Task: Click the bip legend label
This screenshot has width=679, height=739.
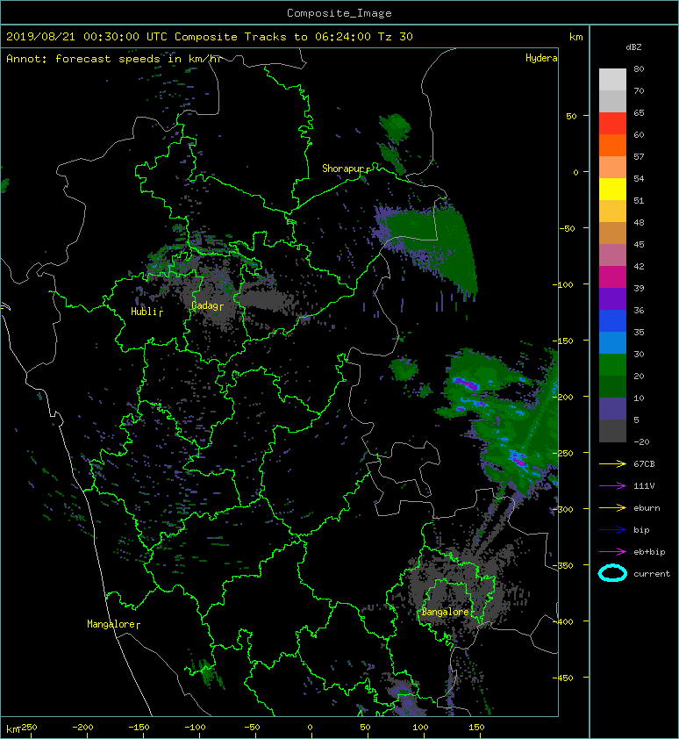Action: [x=641, y=530]
